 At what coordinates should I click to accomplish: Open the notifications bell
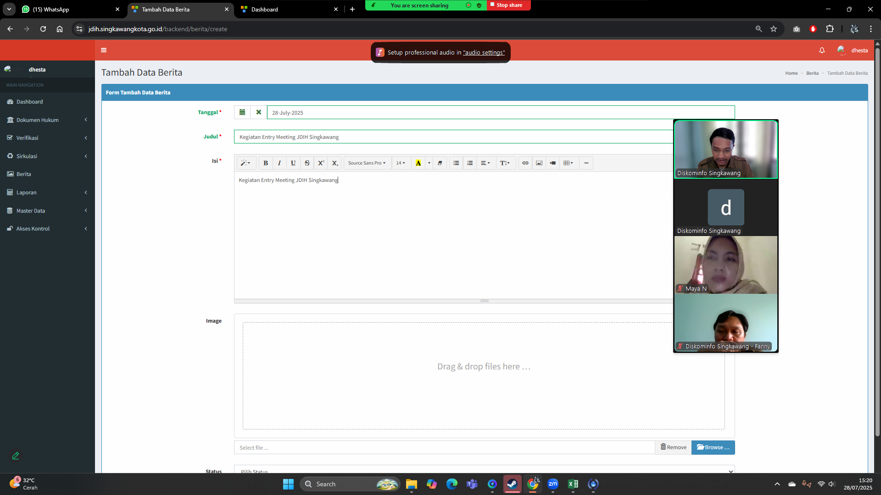tap(822, 50)
